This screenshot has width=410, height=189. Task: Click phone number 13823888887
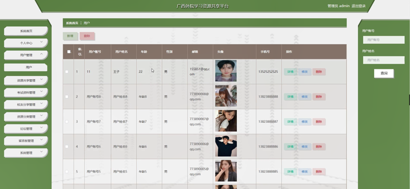tap(268, 122)
